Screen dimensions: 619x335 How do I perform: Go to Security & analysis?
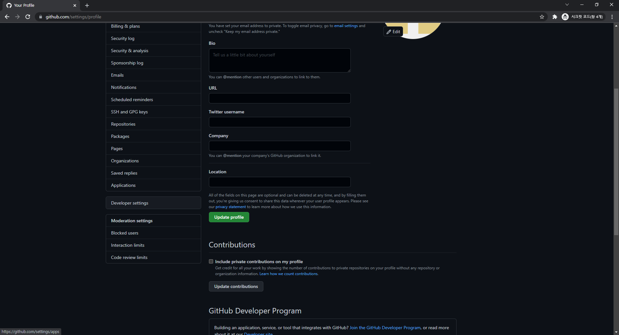pos(153,51)
